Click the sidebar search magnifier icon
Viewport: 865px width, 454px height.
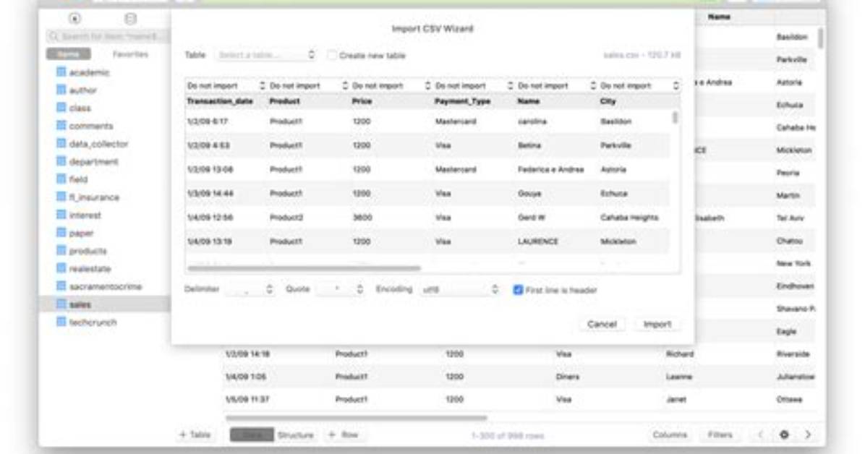point(54,36)
